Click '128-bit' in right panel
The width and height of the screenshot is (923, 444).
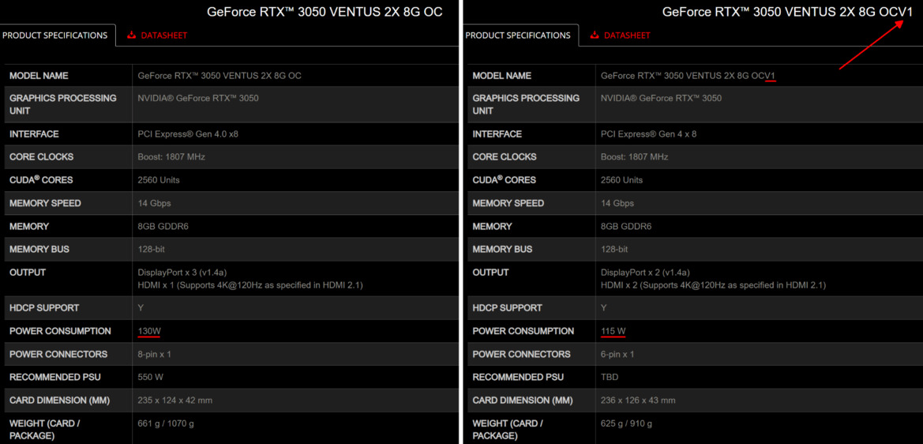(614, 250)
